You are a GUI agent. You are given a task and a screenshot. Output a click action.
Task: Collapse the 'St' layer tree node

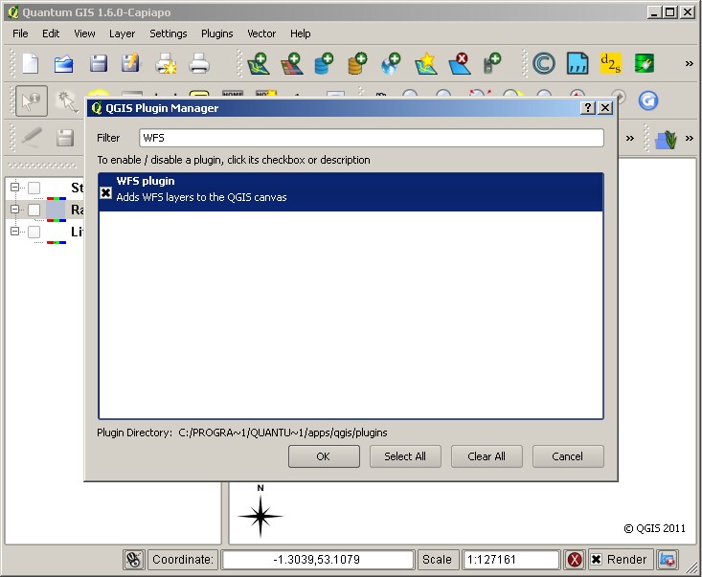coord(14,187)
